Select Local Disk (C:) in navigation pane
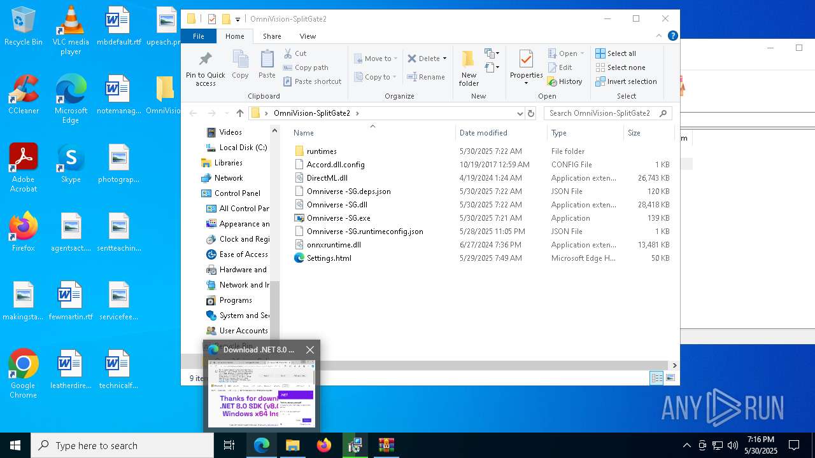The height and width of the screenshot is (458, 815). [243, 148]
